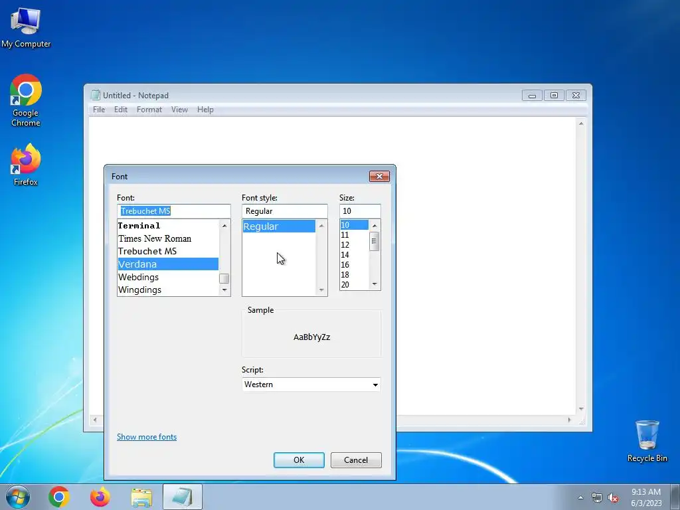Select Terminal in the font list
This screenshot has height=510, width=680.
click(168, 226)
